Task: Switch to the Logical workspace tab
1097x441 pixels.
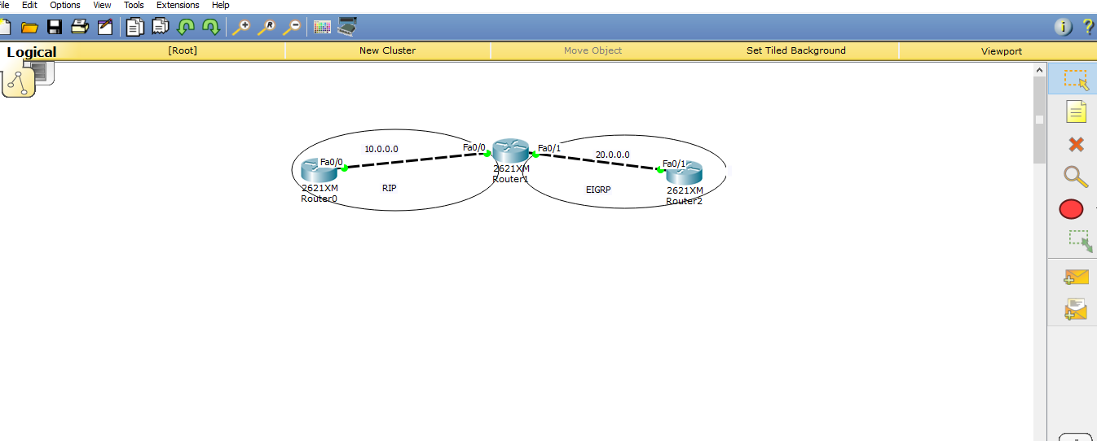Action: coord(32,52)
